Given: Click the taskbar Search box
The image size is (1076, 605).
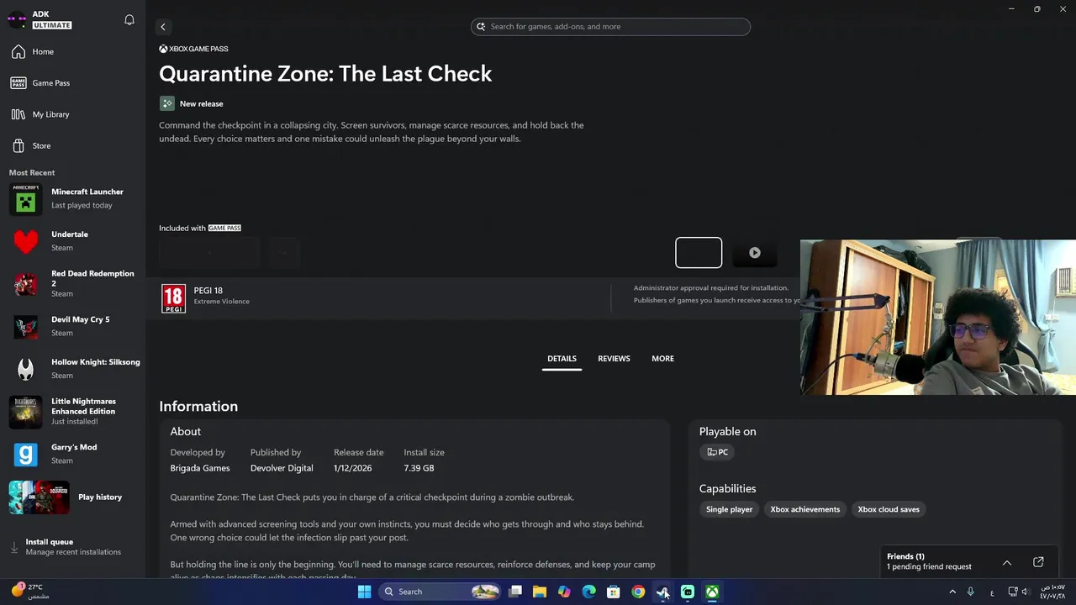Looking at the screenshot, I should 440,592.
